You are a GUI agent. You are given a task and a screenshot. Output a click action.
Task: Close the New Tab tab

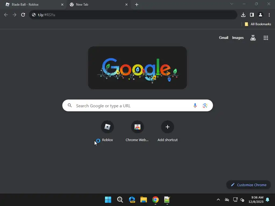(126, 5)
